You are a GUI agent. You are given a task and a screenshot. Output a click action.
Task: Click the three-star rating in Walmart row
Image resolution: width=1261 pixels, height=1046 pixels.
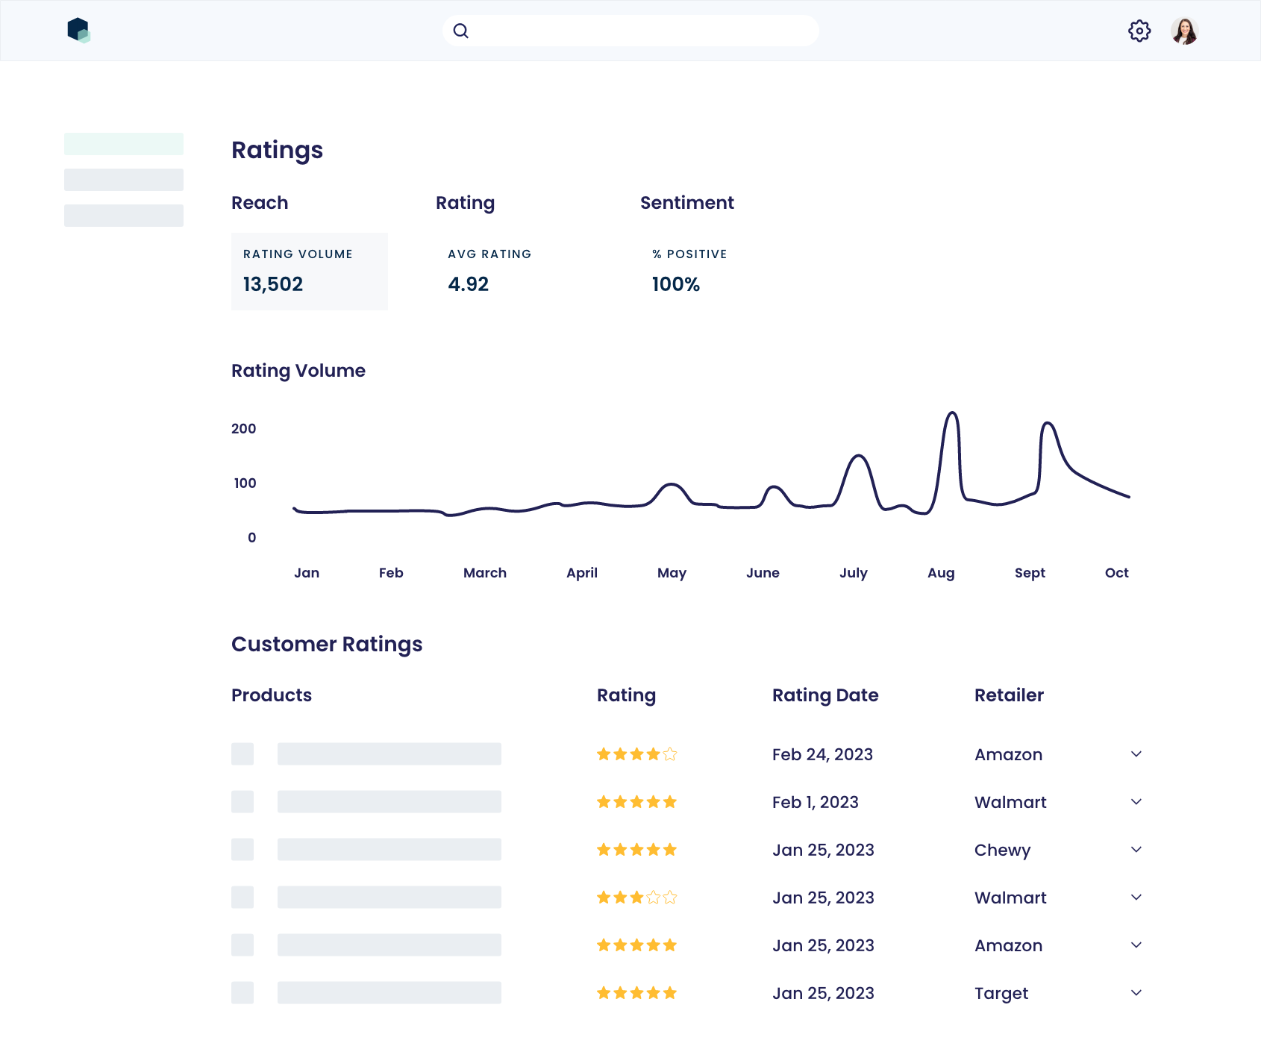636,898
